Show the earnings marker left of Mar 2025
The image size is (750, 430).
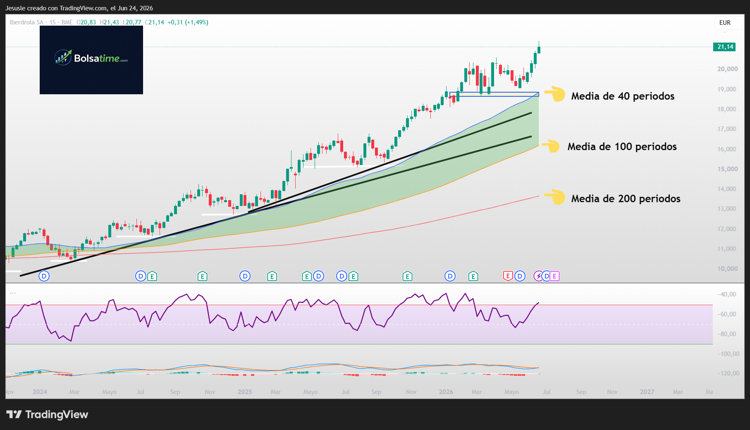(272, 276)
